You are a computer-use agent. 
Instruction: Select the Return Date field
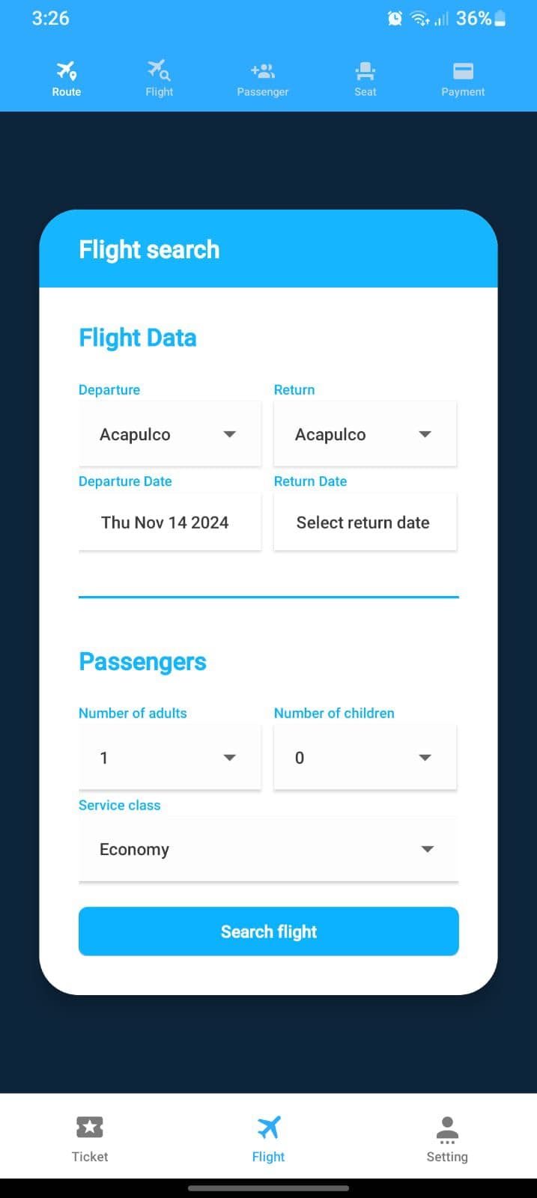coord(365,522)
